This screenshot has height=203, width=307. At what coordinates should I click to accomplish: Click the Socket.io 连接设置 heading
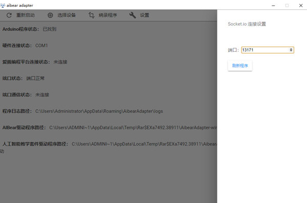point(247,24)
